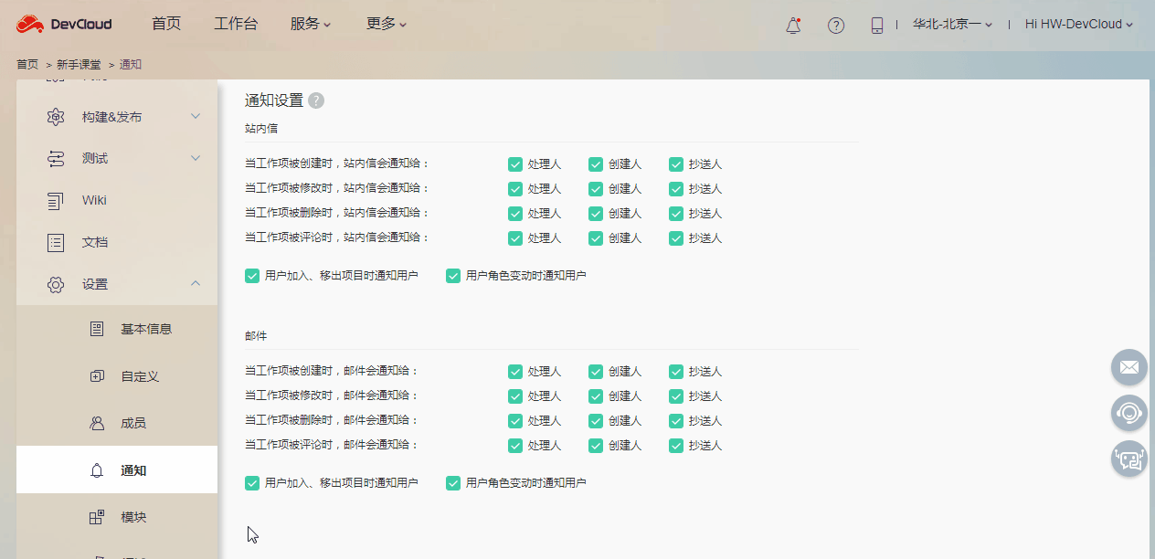Switch to the 工作台 menu

[x=236, y=24]
